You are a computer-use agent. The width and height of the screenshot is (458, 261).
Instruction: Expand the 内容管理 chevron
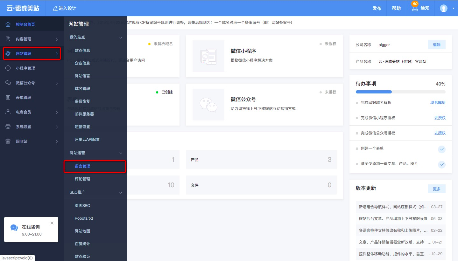57,39
